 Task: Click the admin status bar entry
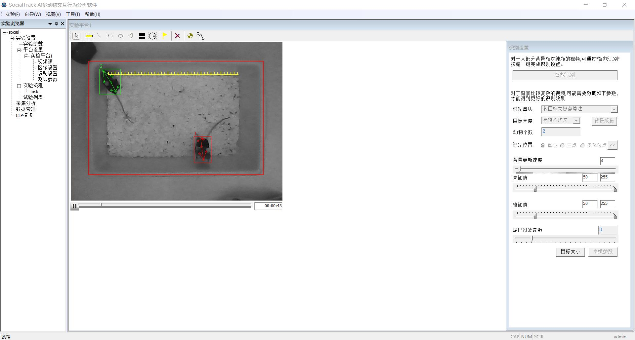click(620, 337)
